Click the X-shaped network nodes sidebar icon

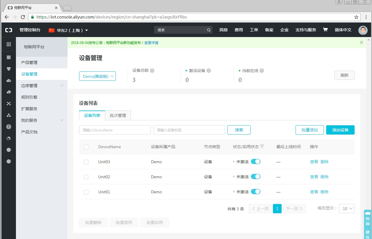click(9, 104)
